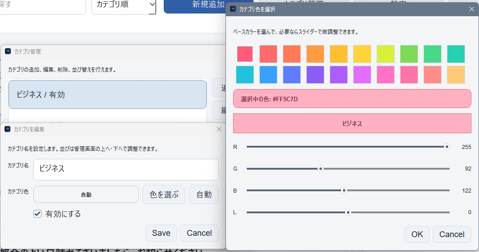Click the R slider handle
The height and width of the screenshot is (252, 479).
(x=447, y=147)
